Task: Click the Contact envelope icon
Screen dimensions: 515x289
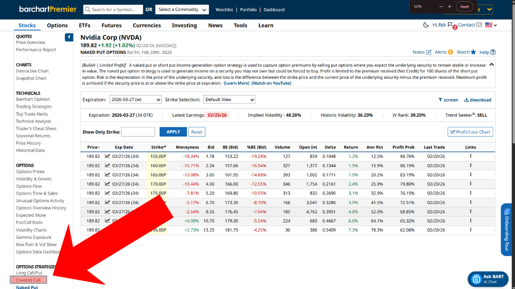Action: (x=479, y=25)
